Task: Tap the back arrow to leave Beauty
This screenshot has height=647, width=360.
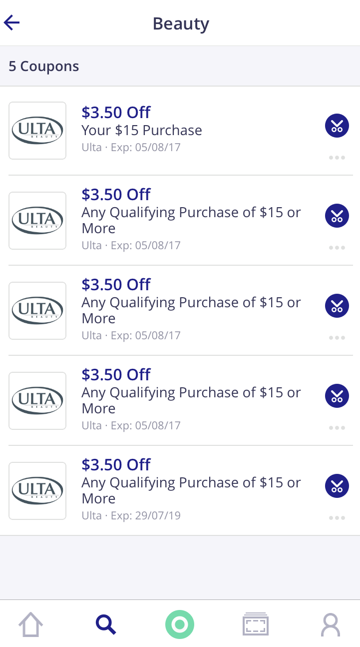Action: [x=12, y=23]
